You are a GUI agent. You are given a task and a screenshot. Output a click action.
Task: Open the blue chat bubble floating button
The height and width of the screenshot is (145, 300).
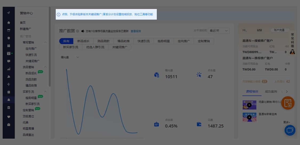tap(290, 130)
